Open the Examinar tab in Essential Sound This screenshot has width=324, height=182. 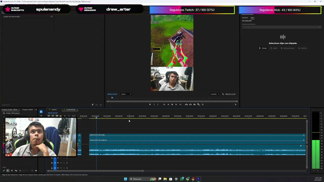tap(245, 18)
